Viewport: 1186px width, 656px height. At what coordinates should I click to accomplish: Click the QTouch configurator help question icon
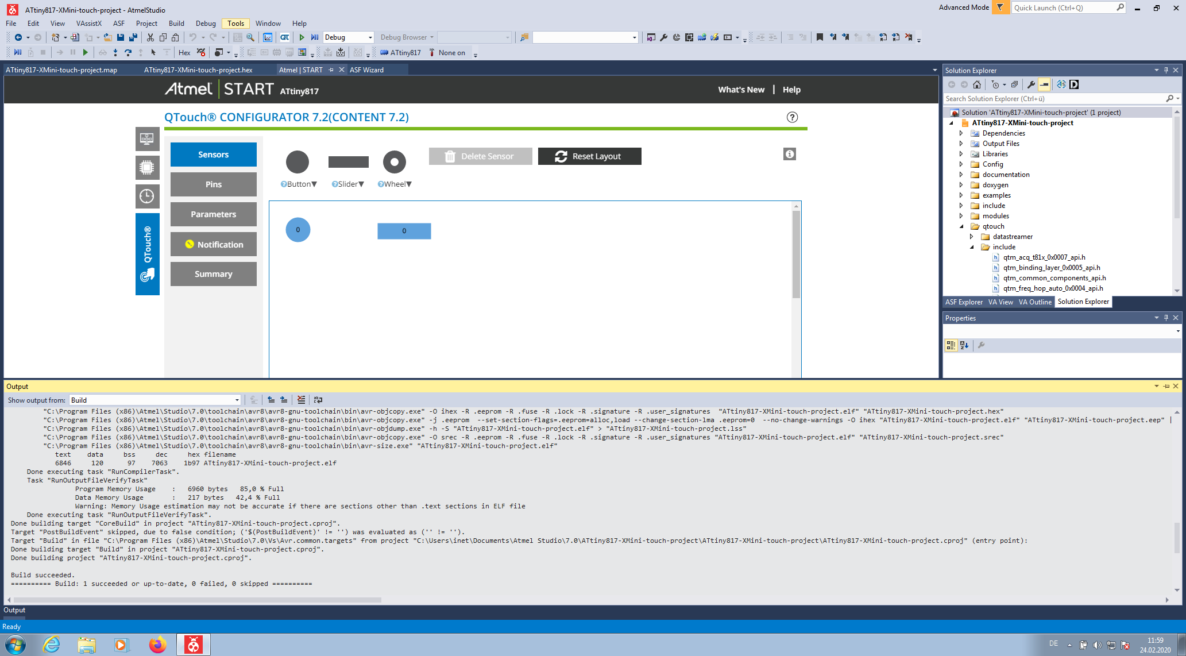792,117
